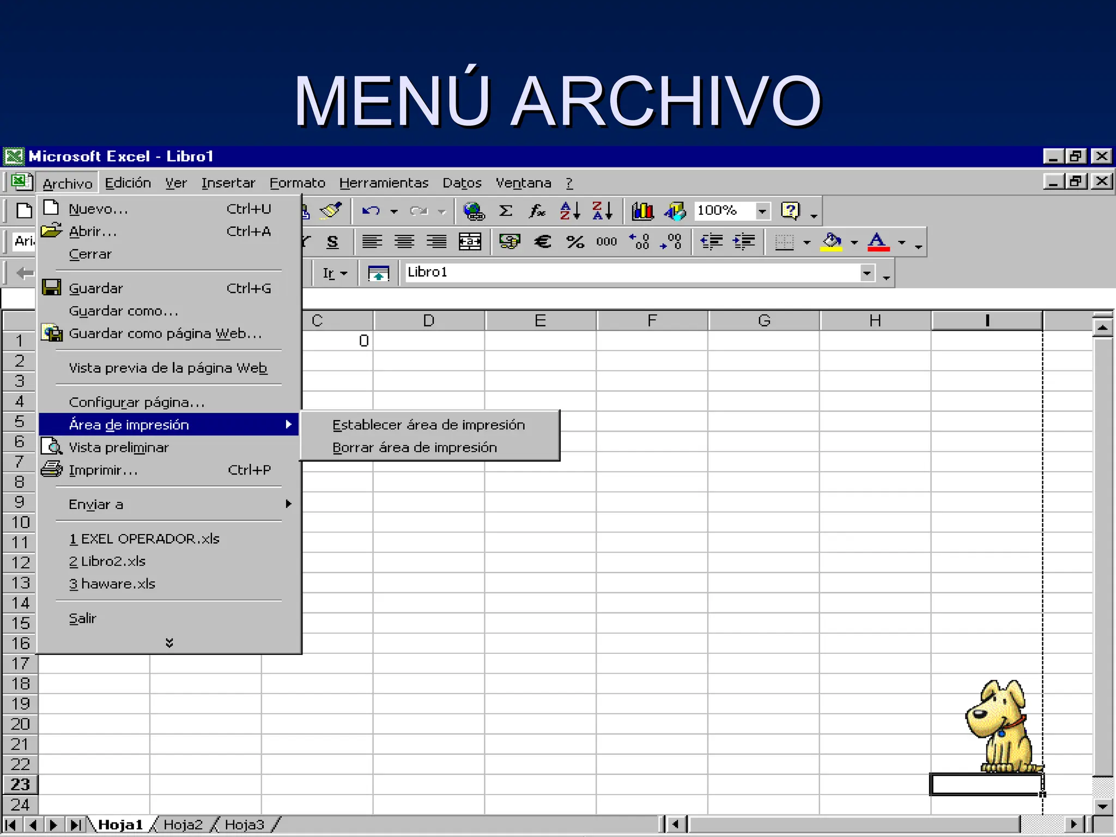Open the Fill Color dropdown arrow
Screen dimensions: 1116x837
click(854, 242)
